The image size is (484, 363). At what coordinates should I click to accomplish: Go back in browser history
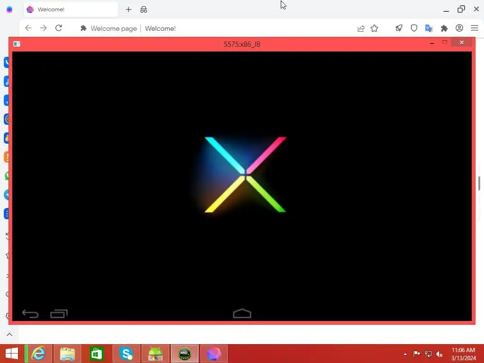28,28
